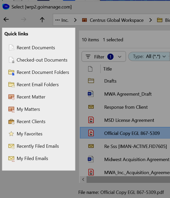This screenshot has height=198, width=170.
Task: Click the back arrow navigation button
Action: tap(6, 20)
